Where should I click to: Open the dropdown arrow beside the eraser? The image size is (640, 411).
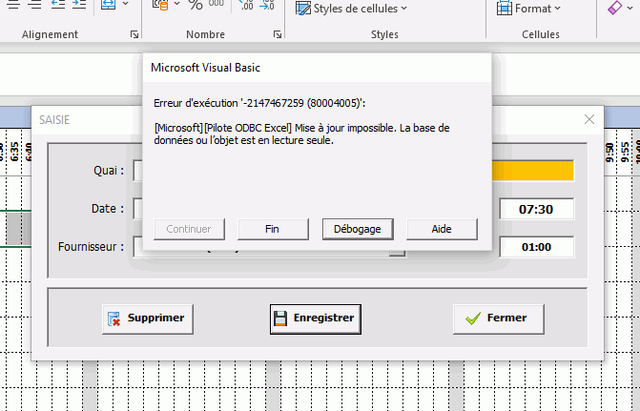click(x=630, y=8)
